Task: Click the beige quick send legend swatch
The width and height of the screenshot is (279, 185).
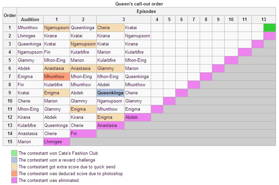Action: coord(14,167)
